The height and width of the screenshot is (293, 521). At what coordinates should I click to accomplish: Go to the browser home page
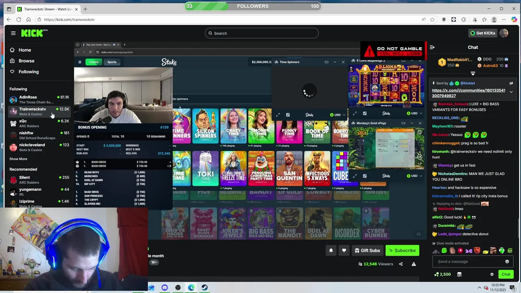point(28,20)
